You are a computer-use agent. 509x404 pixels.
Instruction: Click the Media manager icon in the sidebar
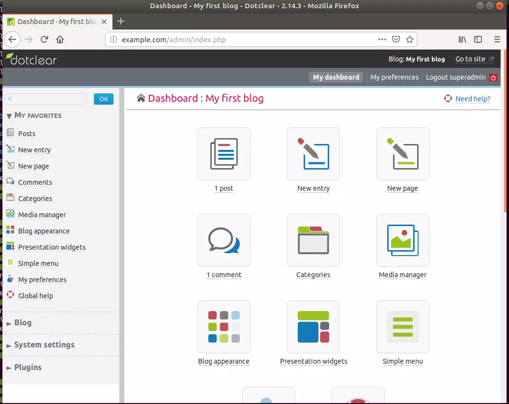[x=10, y=214]
